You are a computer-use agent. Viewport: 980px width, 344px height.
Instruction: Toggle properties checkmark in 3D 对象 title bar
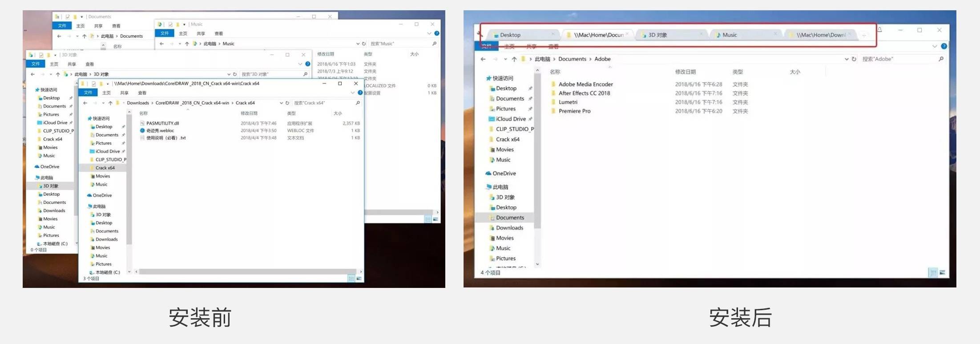[41, 55]
